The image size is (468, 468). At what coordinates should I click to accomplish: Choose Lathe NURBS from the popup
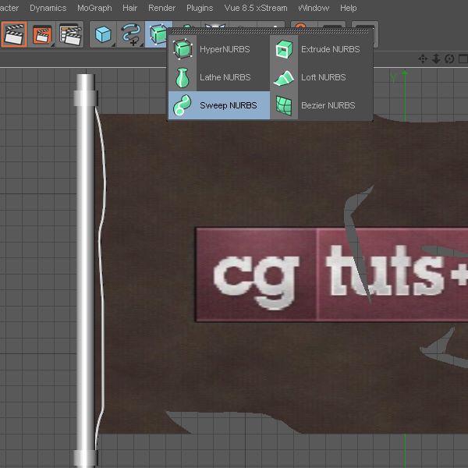pyautogui.click(x=219, y=77)
